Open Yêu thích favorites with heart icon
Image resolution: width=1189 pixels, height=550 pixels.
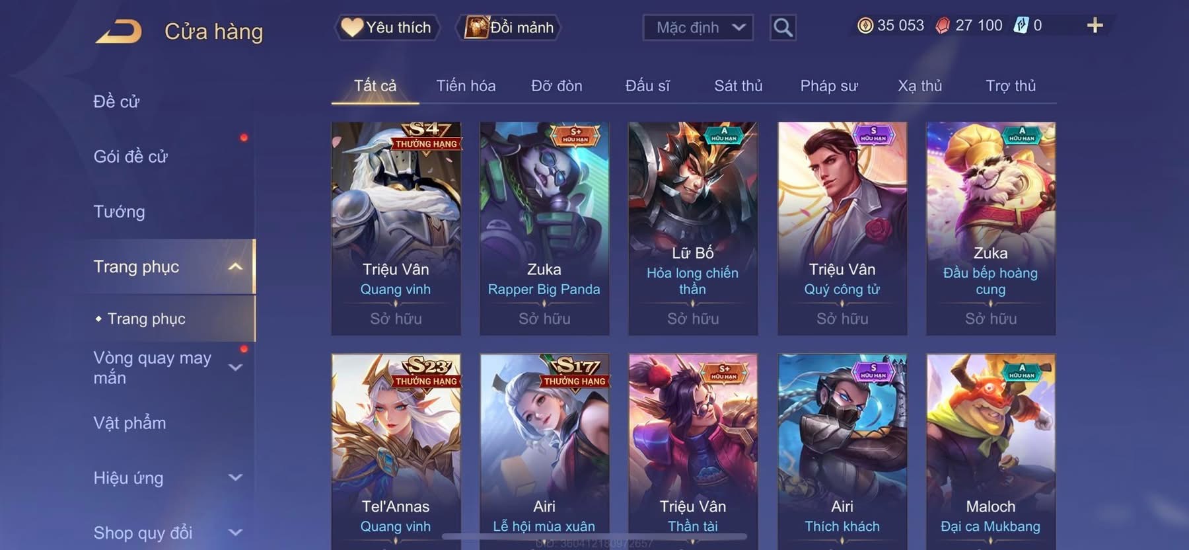[386, 27]
